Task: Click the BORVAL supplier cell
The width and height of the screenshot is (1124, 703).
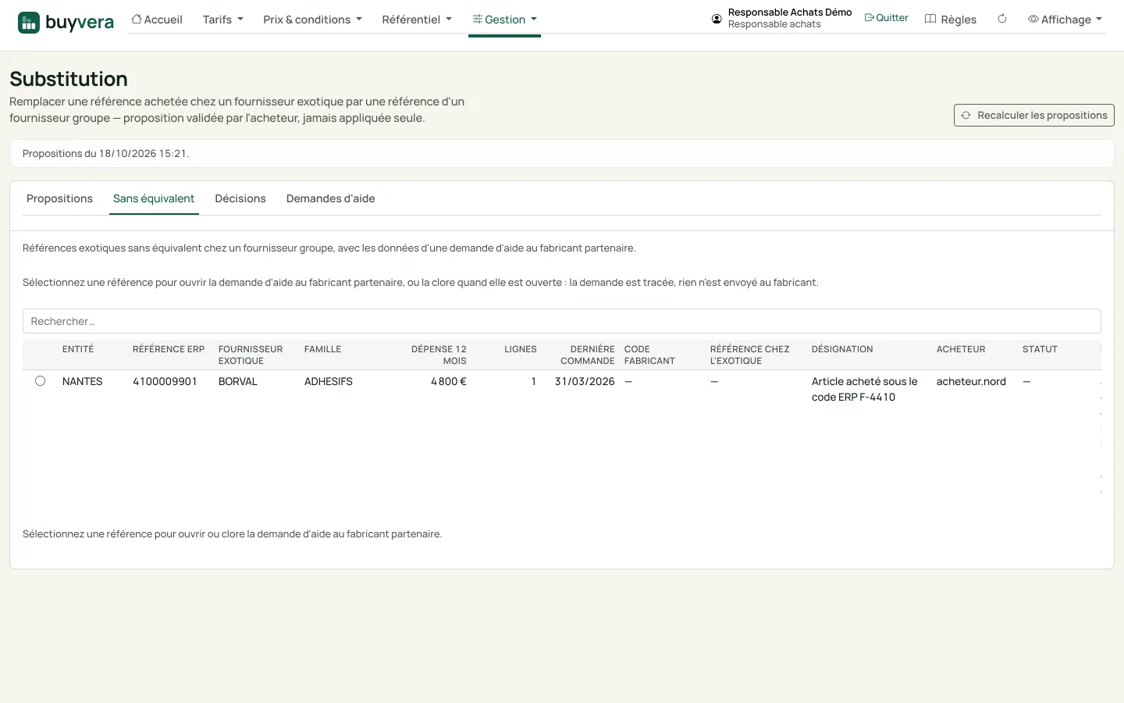Action: [x=238, y=381]
